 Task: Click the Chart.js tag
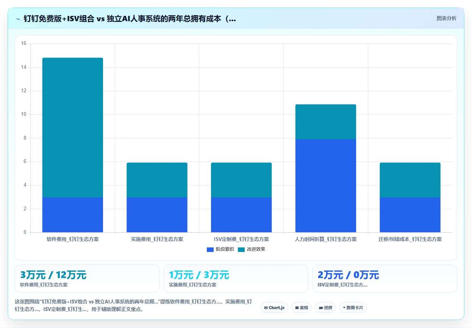click(x=275, y=308)
